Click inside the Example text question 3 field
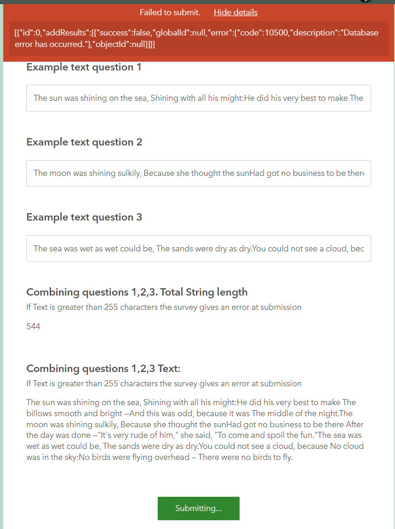The height and width of the screenshot is (529, 395). coord(198,248)
